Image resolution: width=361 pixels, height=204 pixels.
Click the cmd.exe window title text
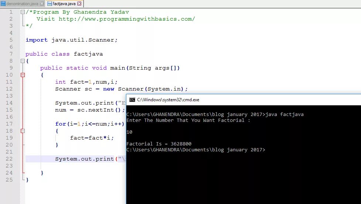pos(168,99)
